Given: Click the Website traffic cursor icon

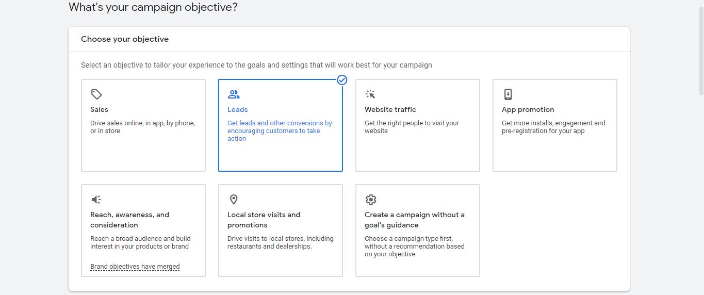Looking at the screenshot, I should click(x=371, y=94).
